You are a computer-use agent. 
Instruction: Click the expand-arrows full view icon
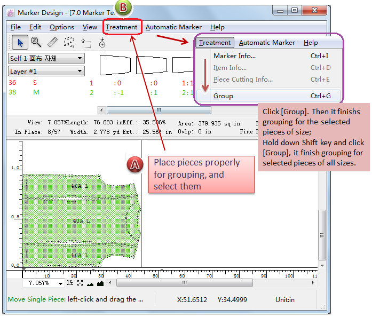coord(80,283)
